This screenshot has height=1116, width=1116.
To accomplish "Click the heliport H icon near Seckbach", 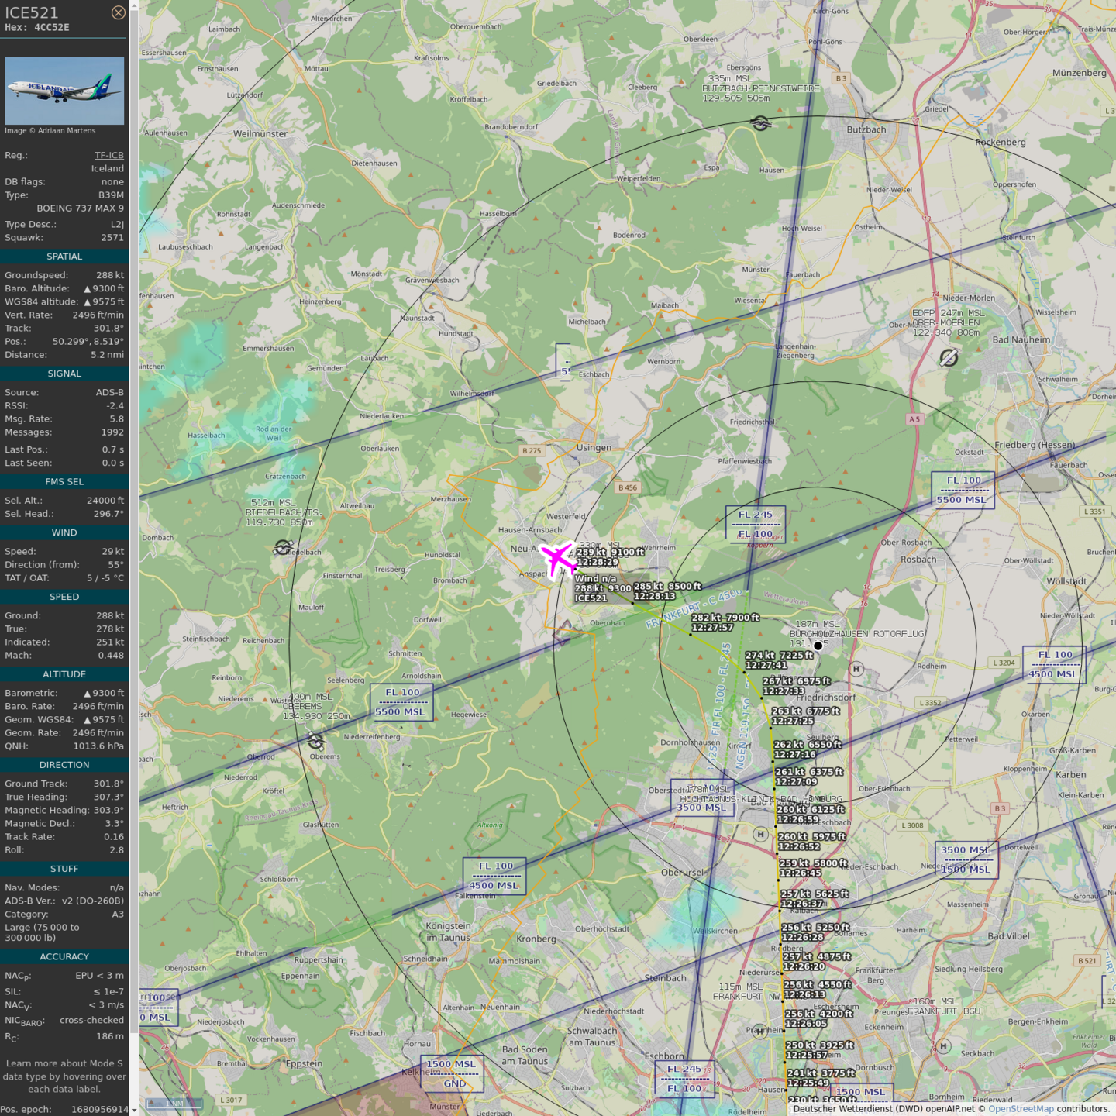I will coord(943,1046).
